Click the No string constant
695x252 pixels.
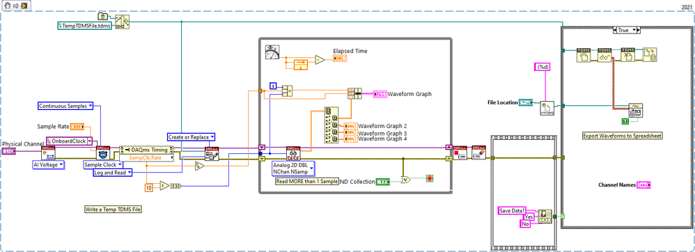(524, 224)
